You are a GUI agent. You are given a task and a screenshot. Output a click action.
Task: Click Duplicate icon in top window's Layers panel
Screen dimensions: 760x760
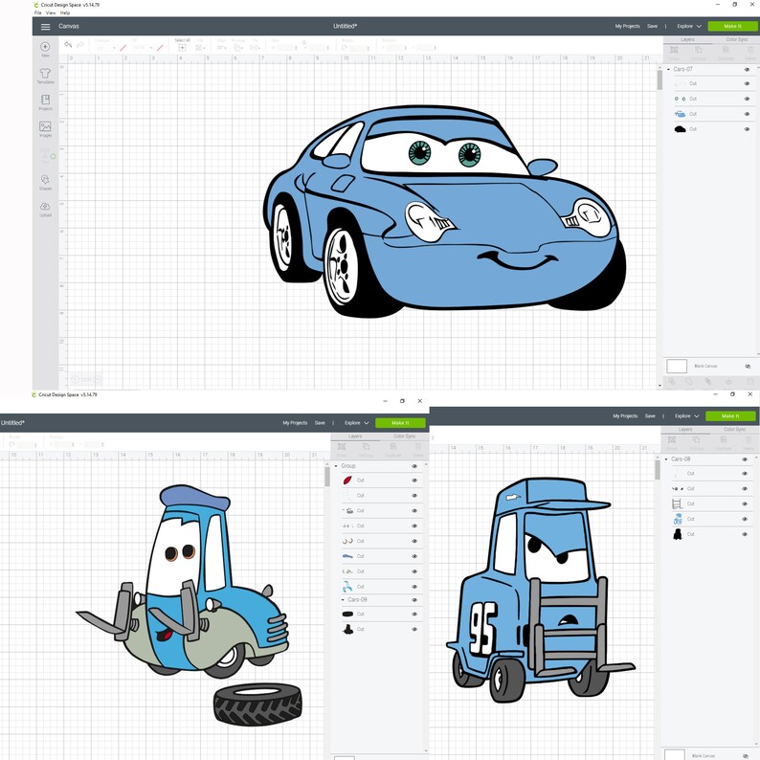point(726,50)
